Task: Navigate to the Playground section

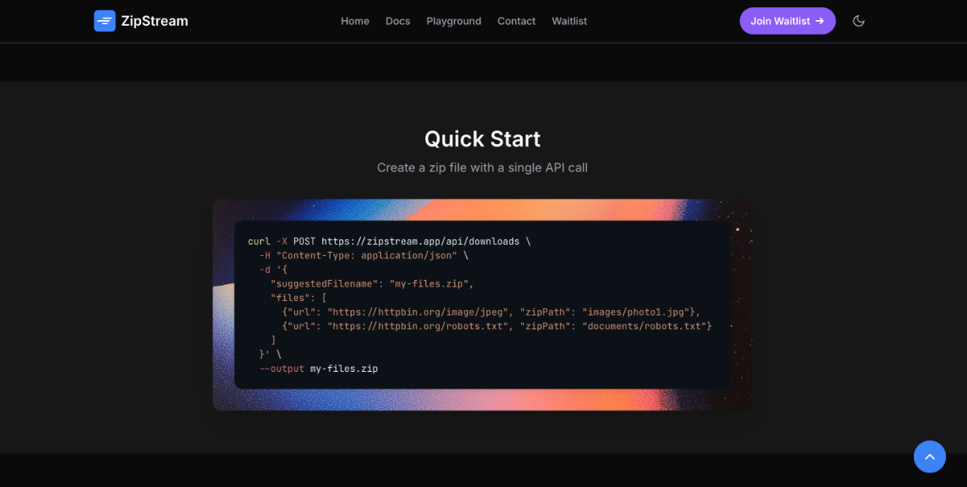Action: click(454, 21)
